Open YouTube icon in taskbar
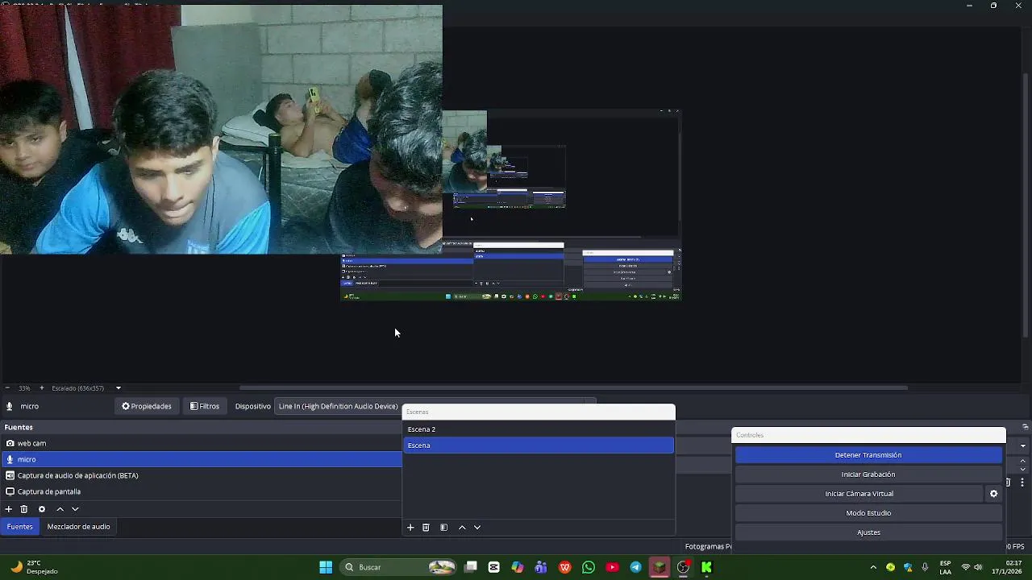 click(612, 567)
